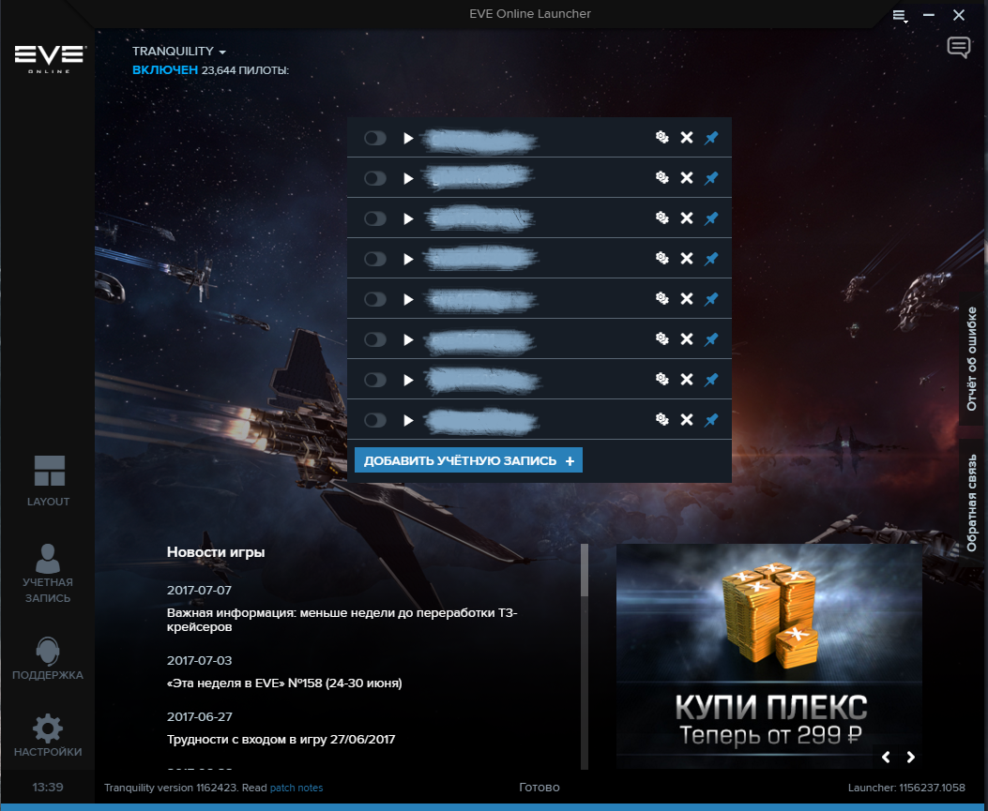988x811 pixels.
Task: Run the eighth account via its play icon
Action: [408, 420]
